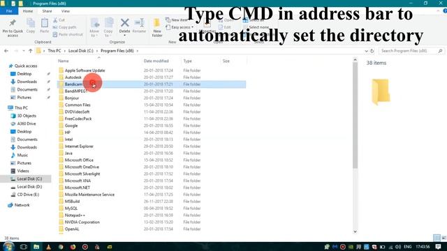The width and height of the screenshot is (447, 251).
Task: Sort by the Type column header
Action: click(x=188, y=61)
